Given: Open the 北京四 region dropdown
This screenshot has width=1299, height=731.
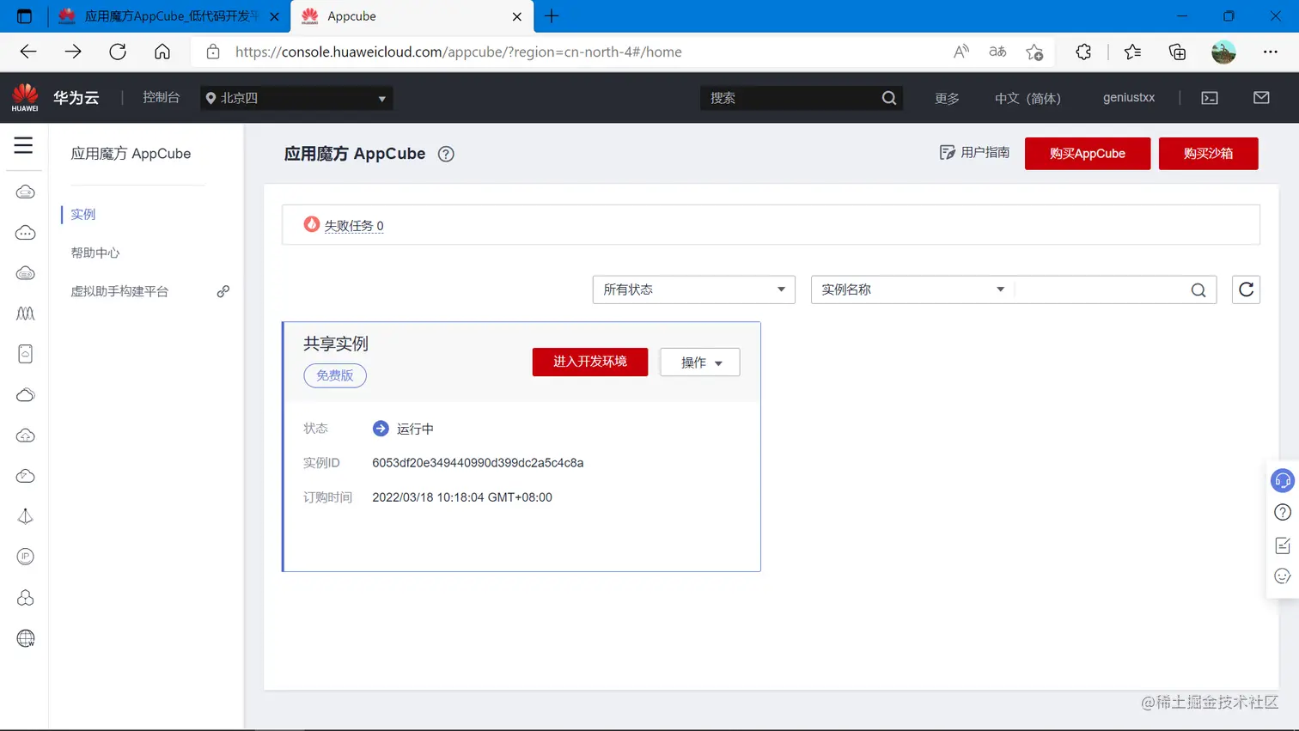Looking at the screenshot, I should [297, 98].
